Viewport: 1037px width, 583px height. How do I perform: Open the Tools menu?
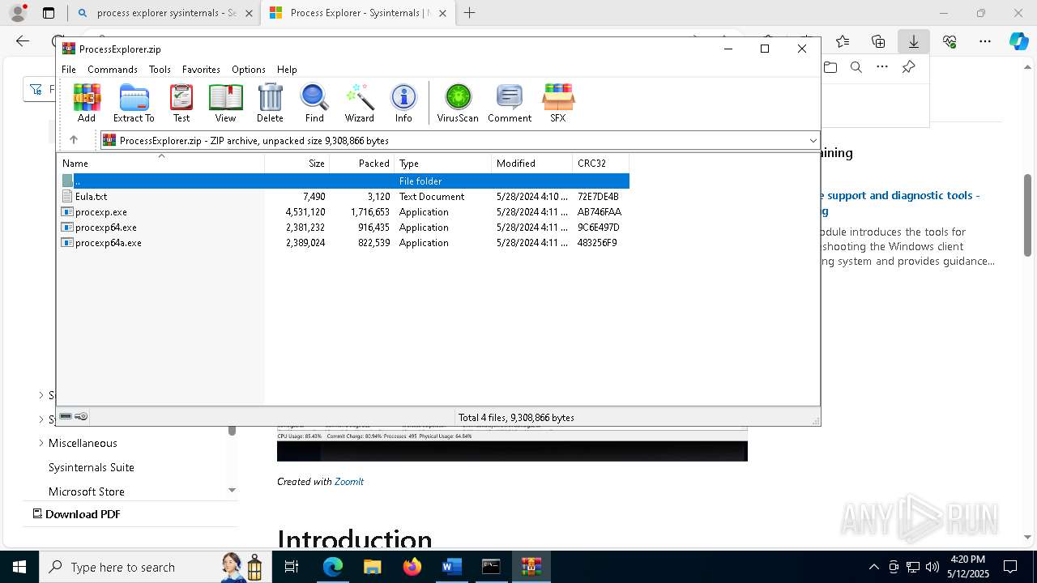click(x=160, y=70)
